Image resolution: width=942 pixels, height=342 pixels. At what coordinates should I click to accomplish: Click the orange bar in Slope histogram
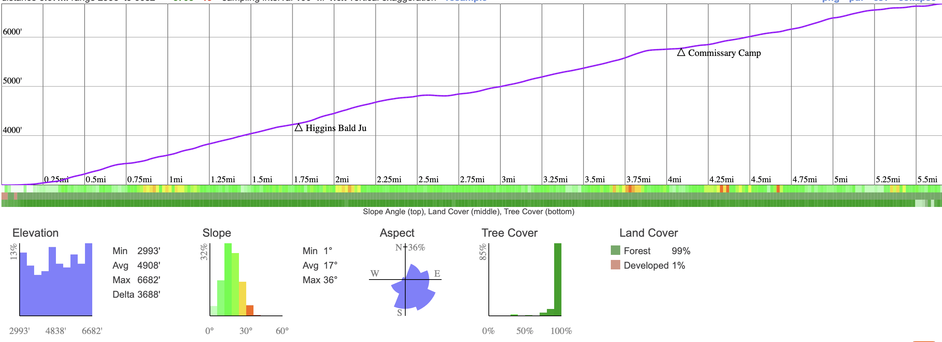(x=250, y=310)
